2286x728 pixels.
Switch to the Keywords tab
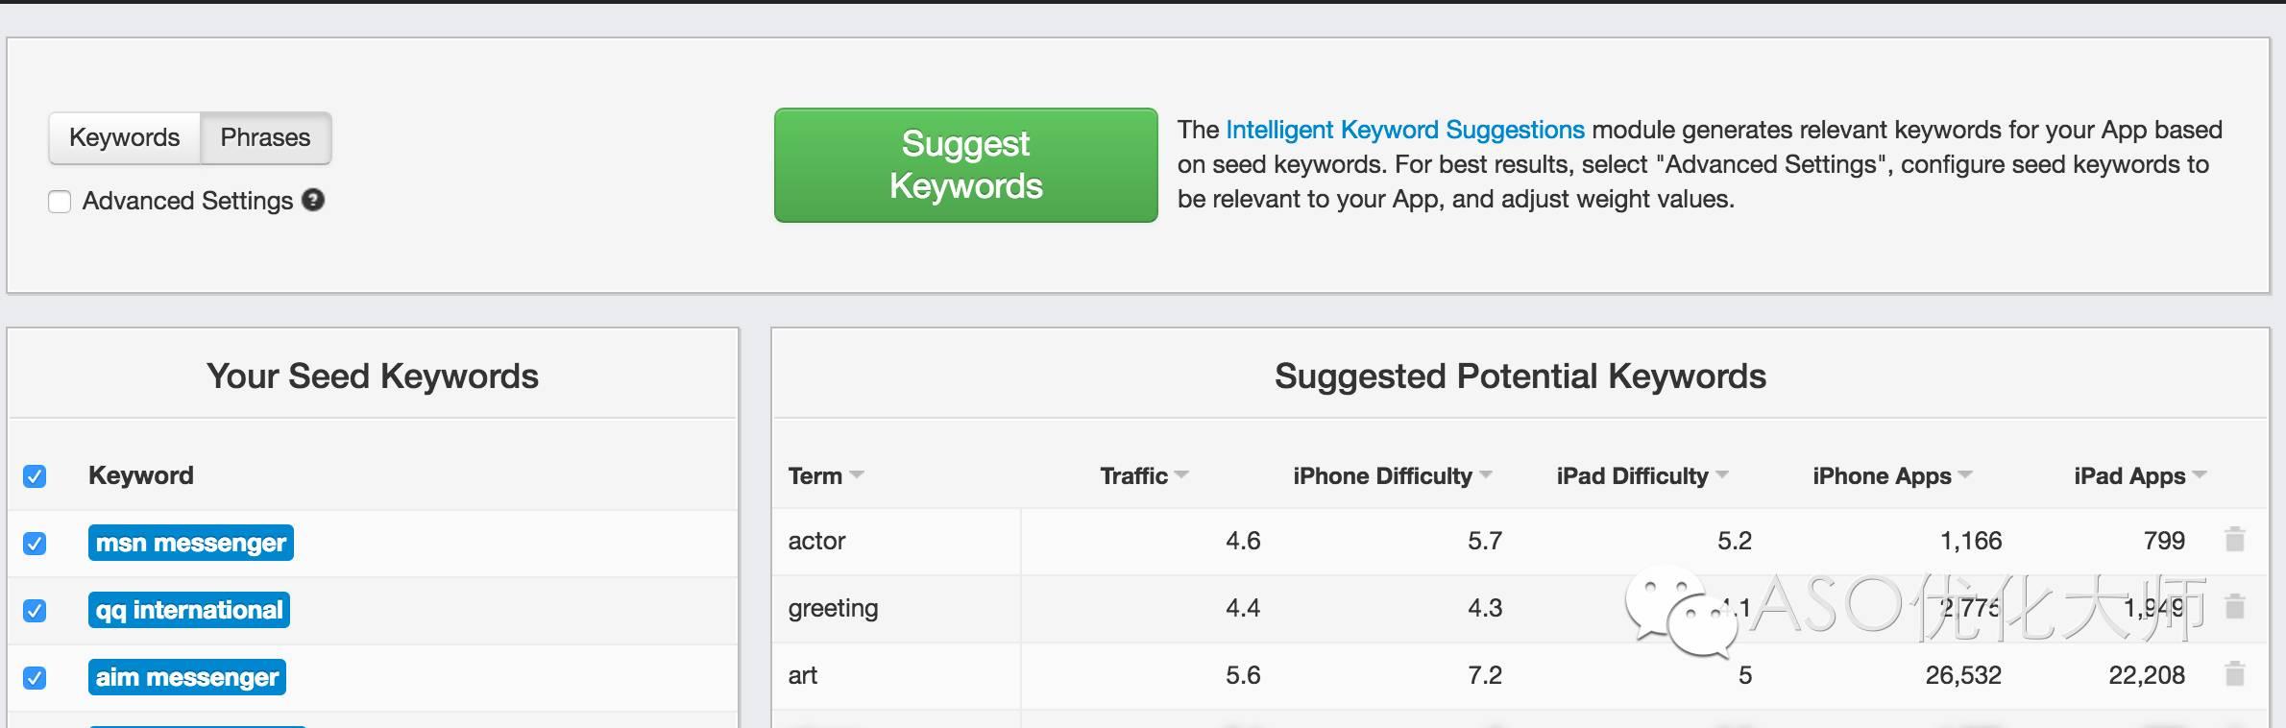coord(125,137)
